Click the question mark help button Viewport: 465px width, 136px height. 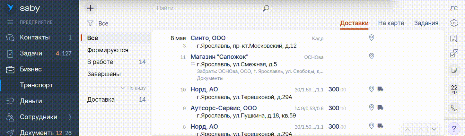pyautogui.click(x=454, y=129)
